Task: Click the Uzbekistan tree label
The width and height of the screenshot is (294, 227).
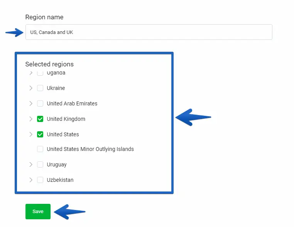Action: coord(60,180)
